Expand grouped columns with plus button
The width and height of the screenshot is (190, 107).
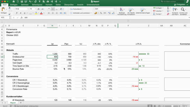coord(128,21)
